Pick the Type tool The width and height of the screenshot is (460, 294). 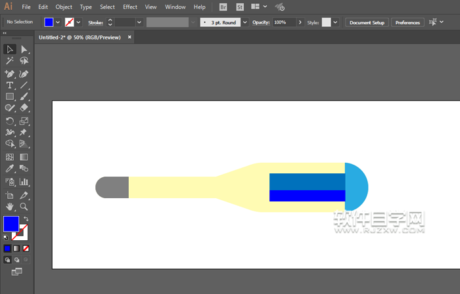pos(10,85)
